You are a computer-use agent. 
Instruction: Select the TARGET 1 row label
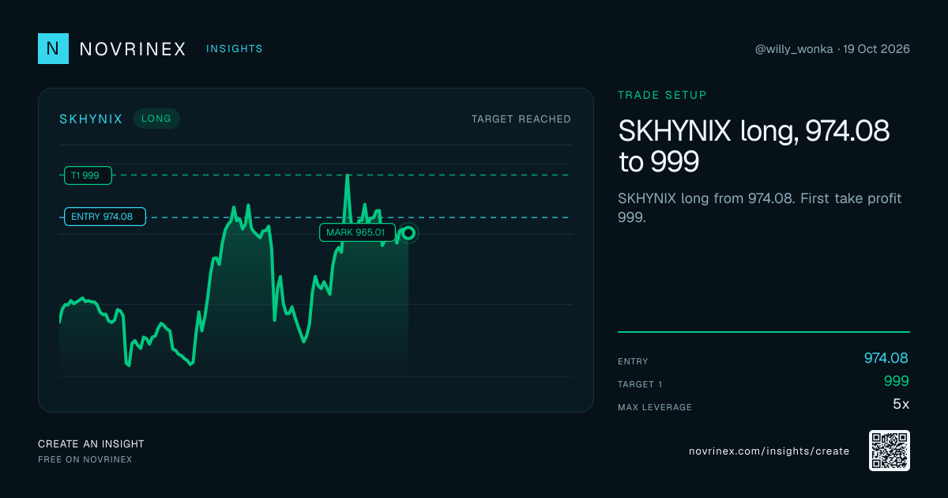640,384
